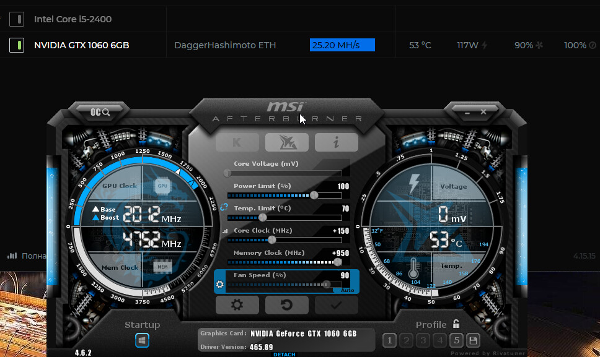Click the Kombustor K button
This screenshot has width=600, height=357.
point(237,142)
